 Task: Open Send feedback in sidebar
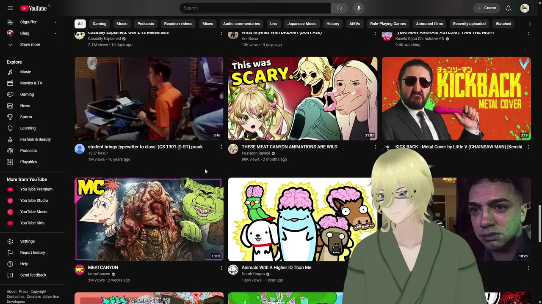(33, 275)
